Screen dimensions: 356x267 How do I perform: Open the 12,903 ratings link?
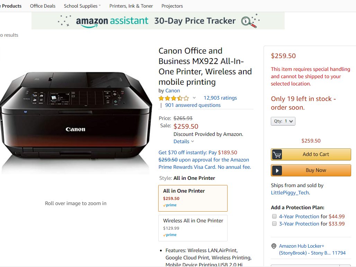click(220, 98)
